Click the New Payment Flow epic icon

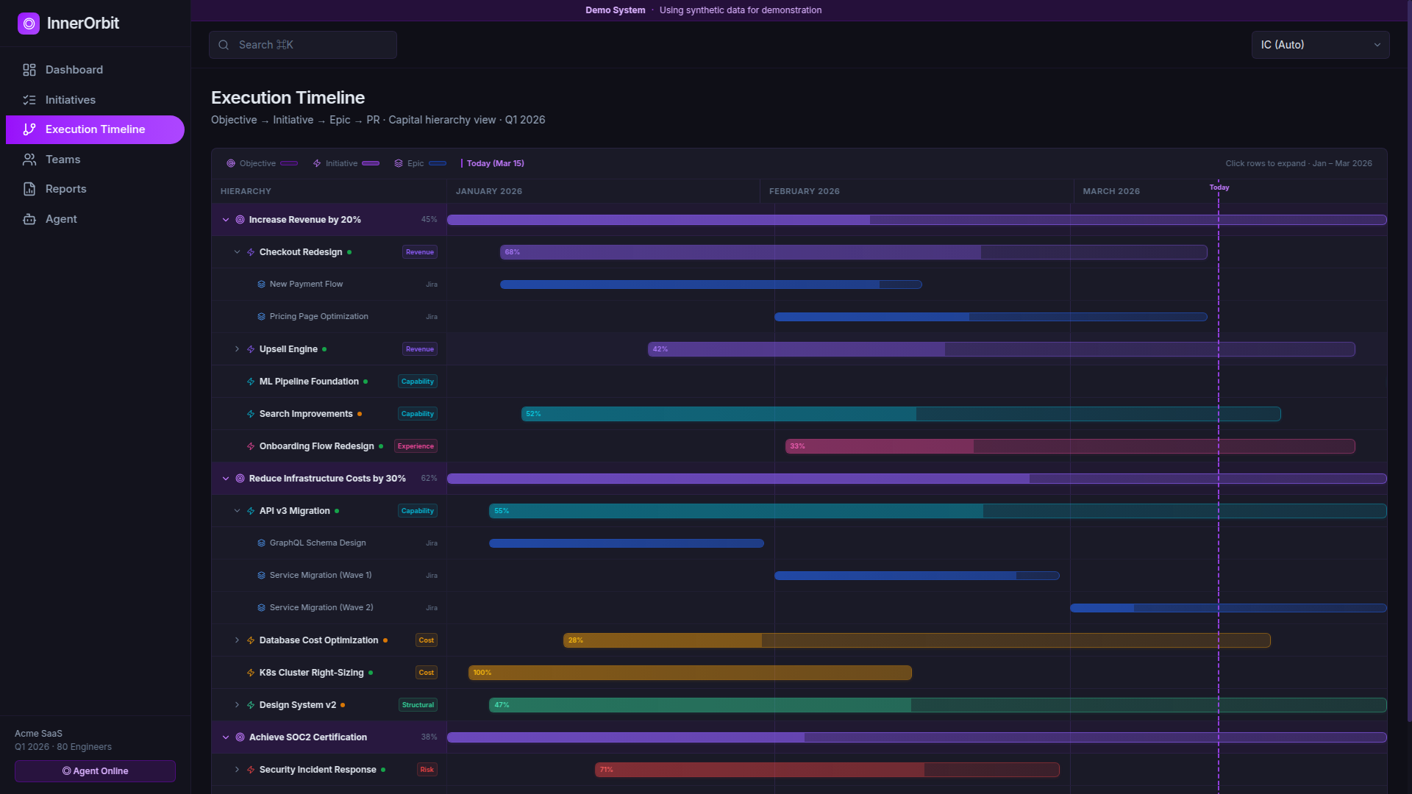[x=261, y=285]
